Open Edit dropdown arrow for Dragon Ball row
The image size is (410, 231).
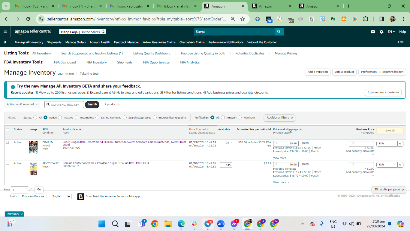[x=400, y=144]
